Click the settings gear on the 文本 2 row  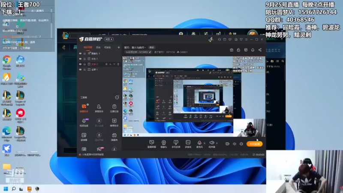click(106, 64)
